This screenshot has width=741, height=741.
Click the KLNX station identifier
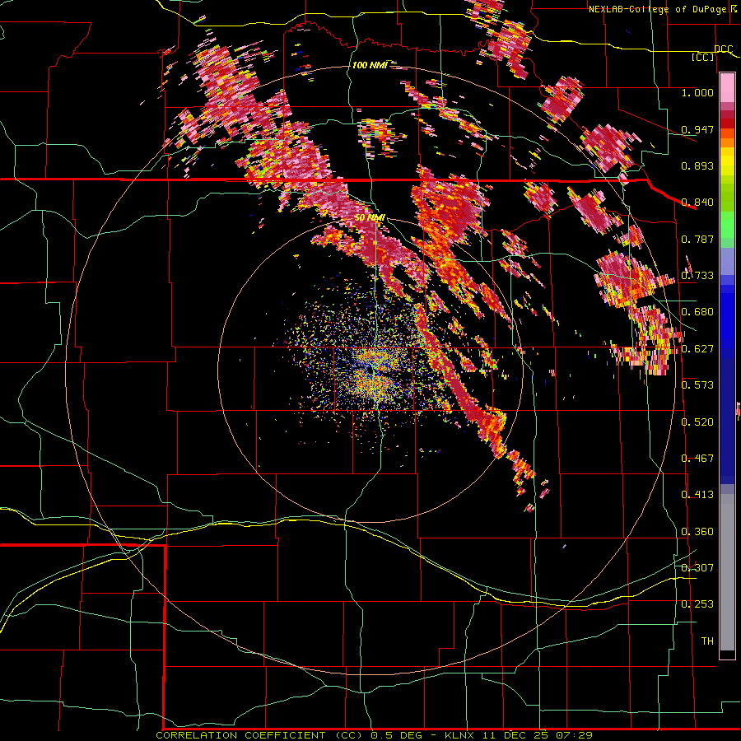(x=461, y=735)
